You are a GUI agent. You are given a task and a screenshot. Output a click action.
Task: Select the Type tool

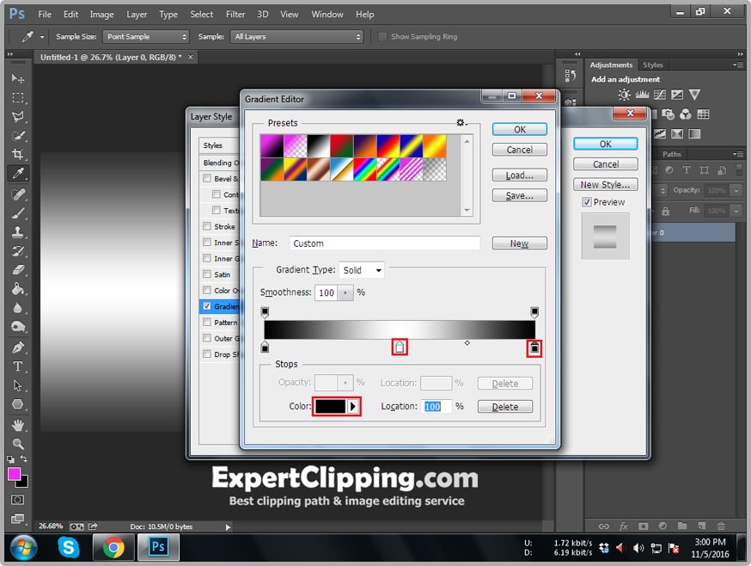tap(18, 366)
